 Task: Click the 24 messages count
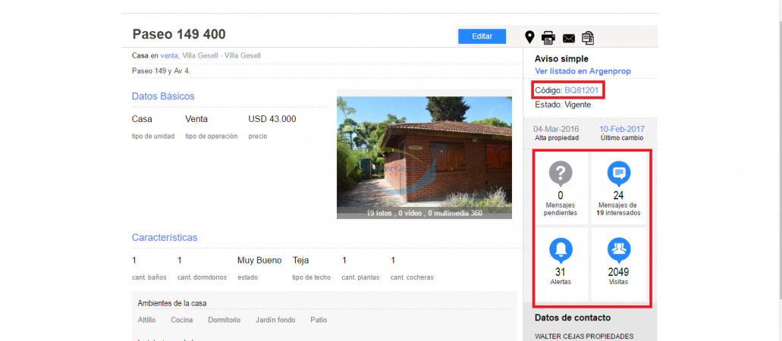pos(618,196)
